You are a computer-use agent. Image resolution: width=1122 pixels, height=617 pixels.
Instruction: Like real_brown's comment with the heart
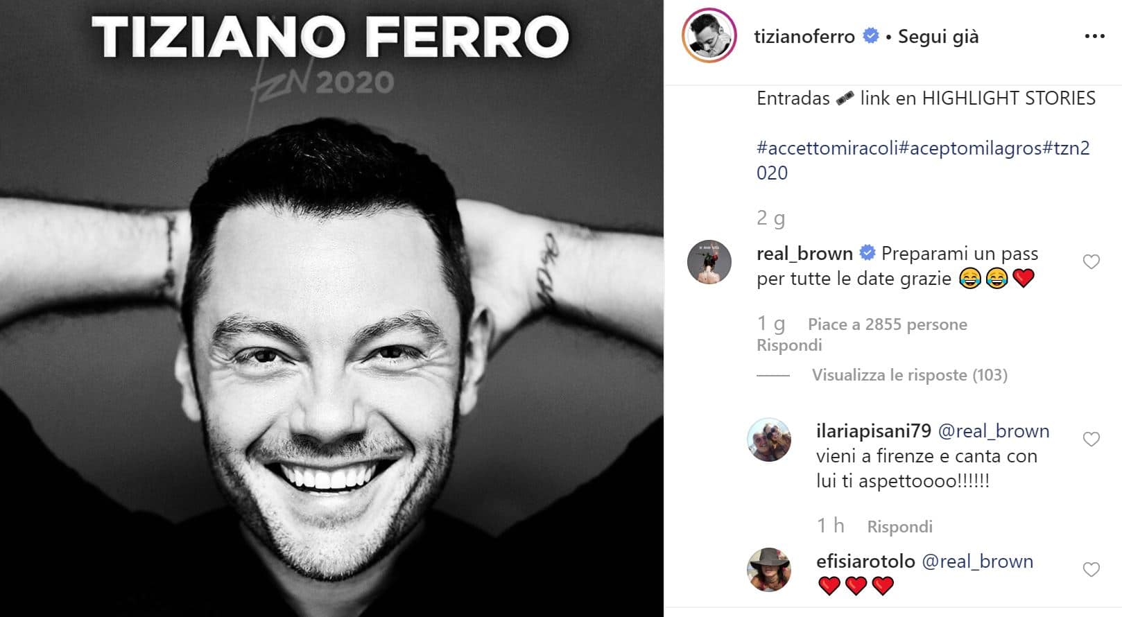(x=1091, y=262)
